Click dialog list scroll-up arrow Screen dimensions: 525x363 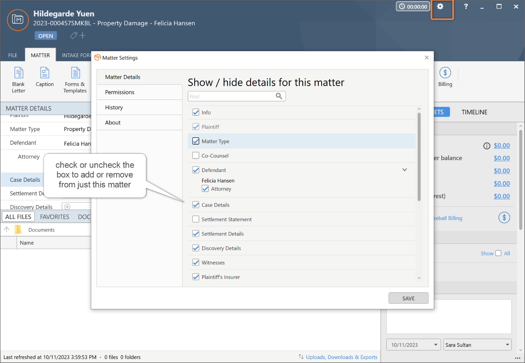(x=419, y=109)
